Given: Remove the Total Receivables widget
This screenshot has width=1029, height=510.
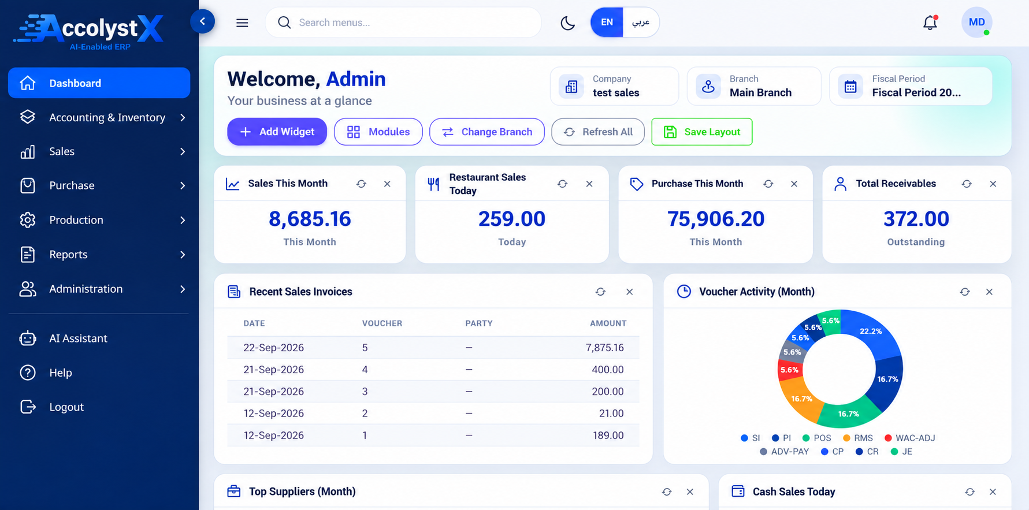Looking at the screenshot, I should tap(993, 184).
